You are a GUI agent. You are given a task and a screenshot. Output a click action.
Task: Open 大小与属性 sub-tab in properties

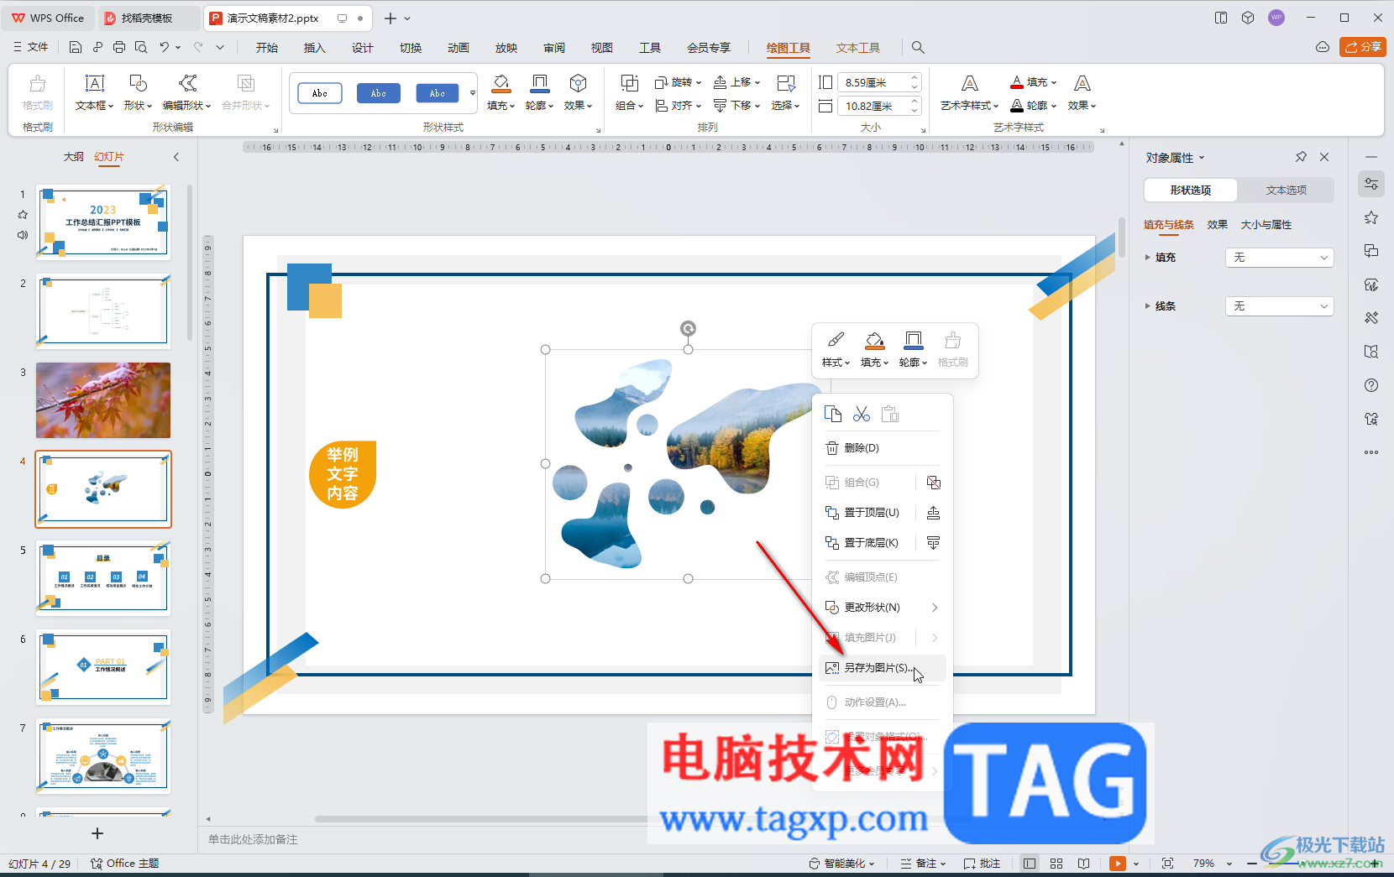click(1266, 225)
